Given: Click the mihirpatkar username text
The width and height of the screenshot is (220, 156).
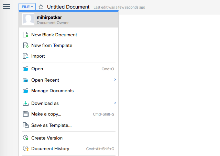Looking at the screenshot, I should [x=49, y=17].
